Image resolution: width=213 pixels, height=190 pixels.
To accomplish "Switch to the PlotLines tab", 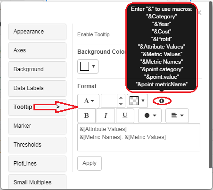I will point(37,164).
